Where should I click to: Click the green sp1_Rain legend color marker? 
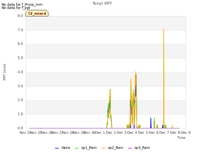tap(77, 148)
